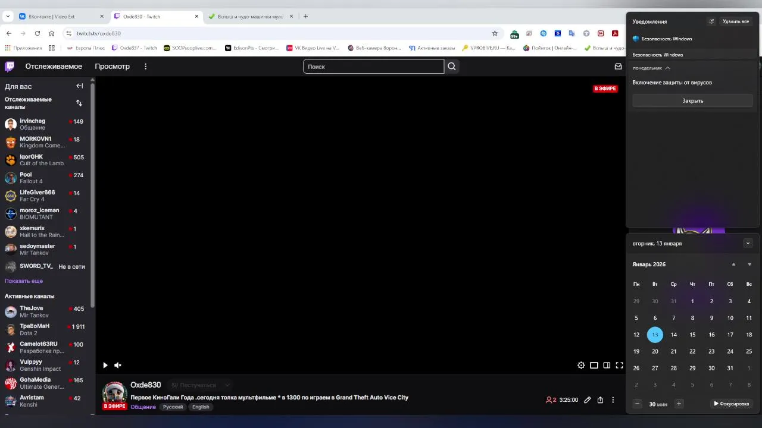Image resolution: width=762 pixels, height=428 pixels.
Task: Open the Twitch inbox icon in header
Action: coord(618,67)
